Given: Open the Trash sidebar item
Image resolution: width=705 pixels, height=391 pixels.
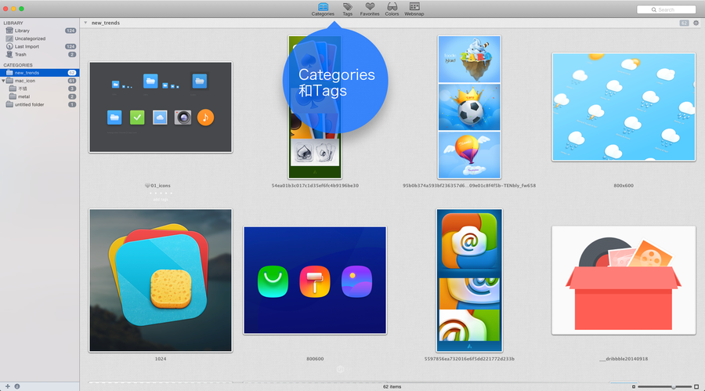Looking at the screenshot, I should tap(40, 54).
